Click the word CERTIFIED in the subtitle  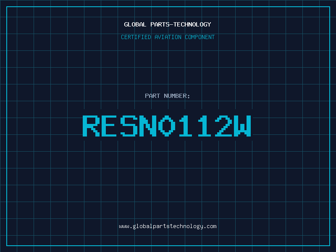136,37
